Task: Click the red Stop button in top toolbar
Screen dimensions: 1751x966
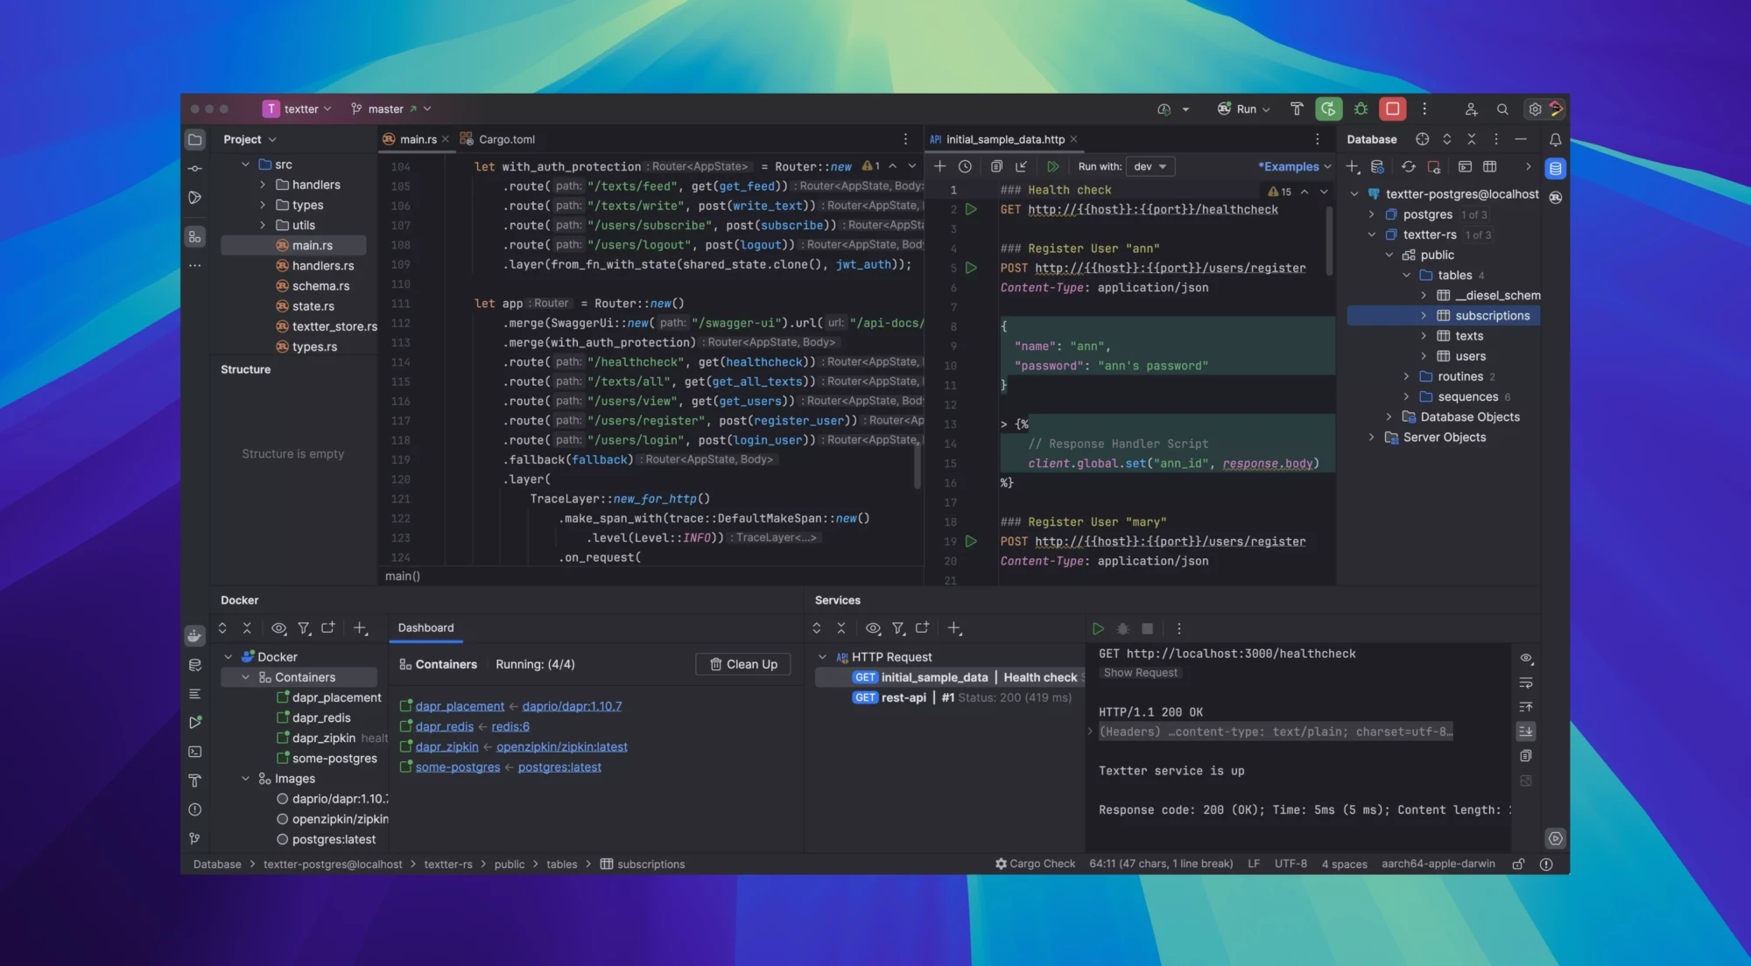Action: click(1392, 108)
